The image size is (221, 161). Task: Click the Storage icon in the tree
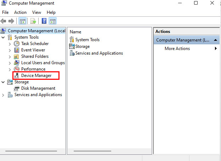[10, 82]
